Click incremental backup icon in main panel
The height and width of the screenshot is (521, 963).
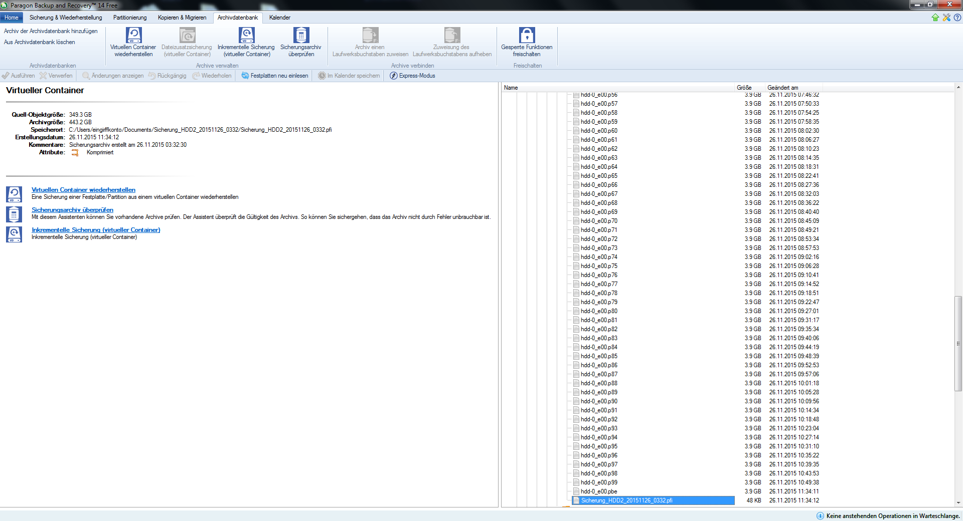[14, 234]
